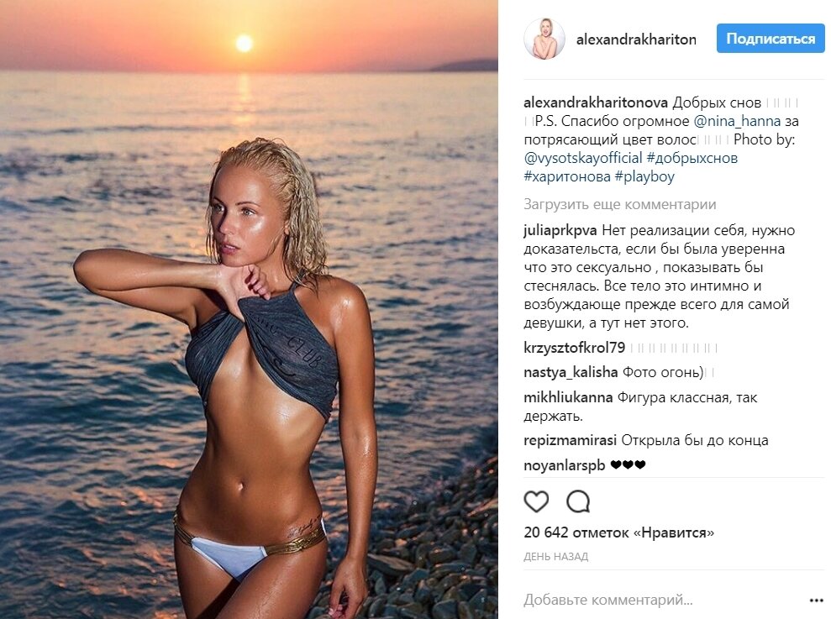This screenshot has height=619, width=831.
Task: Like the post with heart icon
Action: point(536,501)
